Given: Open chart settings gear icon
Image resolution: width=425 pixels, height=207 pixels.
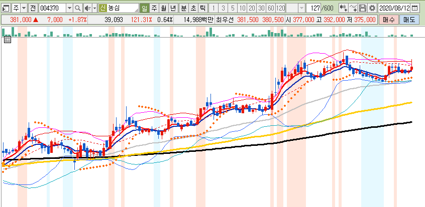Looking at the screenshot, I should tap(372, 8).
